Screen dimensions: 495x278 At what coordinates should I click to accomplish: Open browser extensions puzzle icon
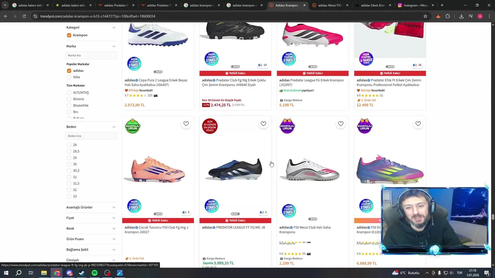tap(448, 16)
